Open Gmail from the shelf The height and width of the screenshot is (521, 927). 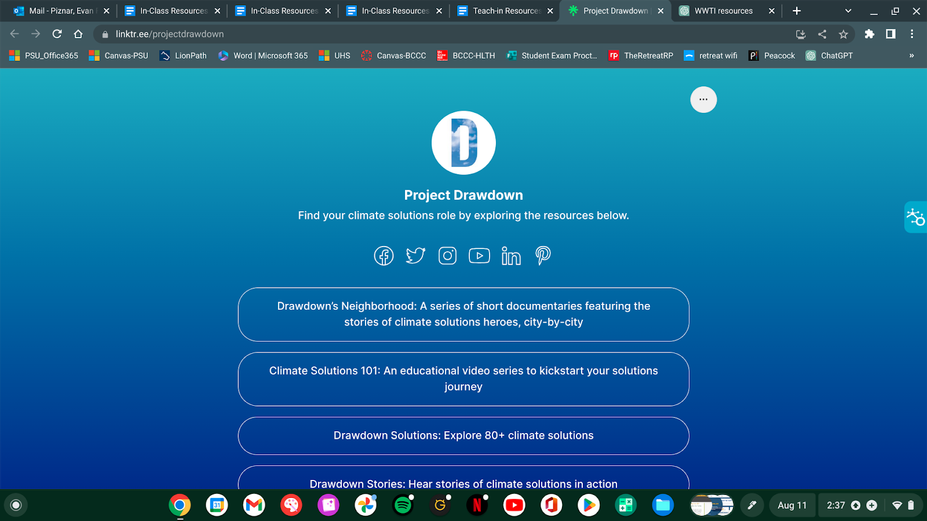pos(254,505)
